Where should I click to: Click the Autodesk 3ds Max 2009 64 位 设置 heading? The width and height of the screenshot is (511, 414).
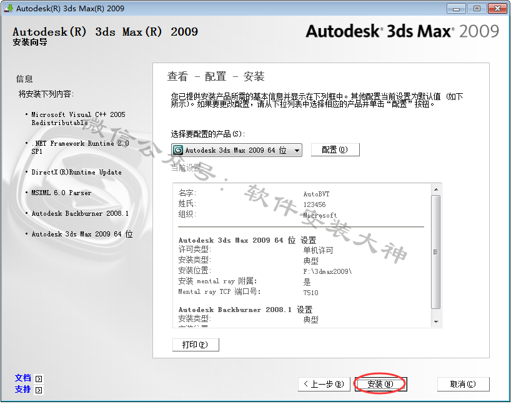[247, 240]
